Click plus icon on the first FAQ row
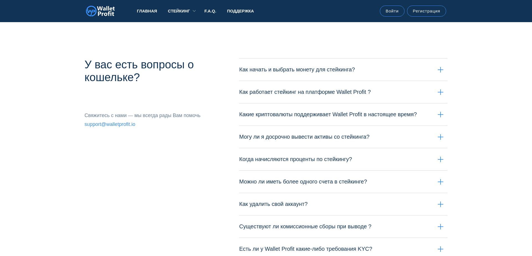The height and width of the screenshot is (256, 532). point(441,70)
